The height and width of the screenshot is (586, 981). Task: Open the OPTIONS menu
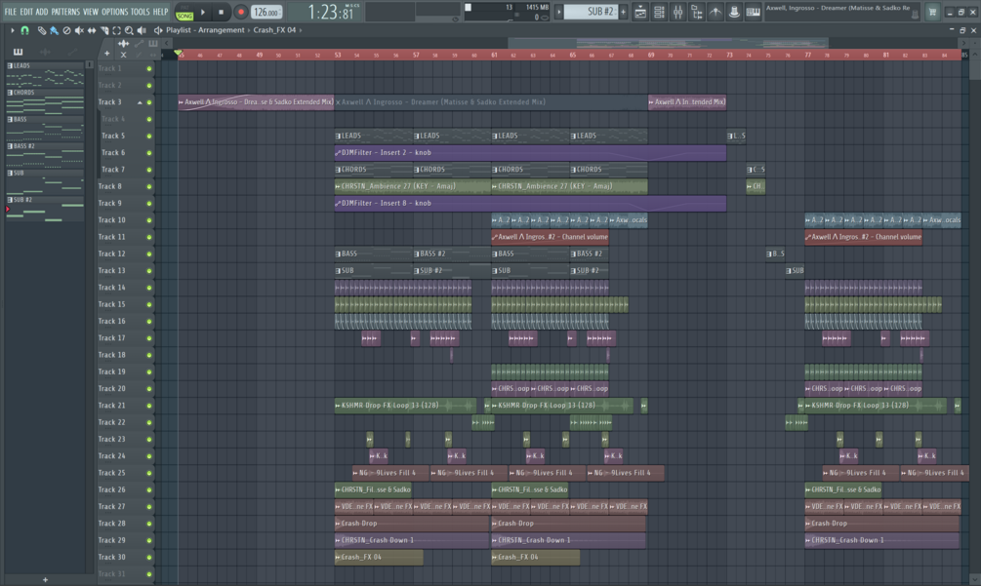(x=114, y=12)
